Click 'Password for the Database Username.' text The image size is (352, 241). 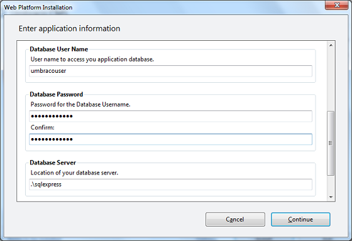(80, 104)
